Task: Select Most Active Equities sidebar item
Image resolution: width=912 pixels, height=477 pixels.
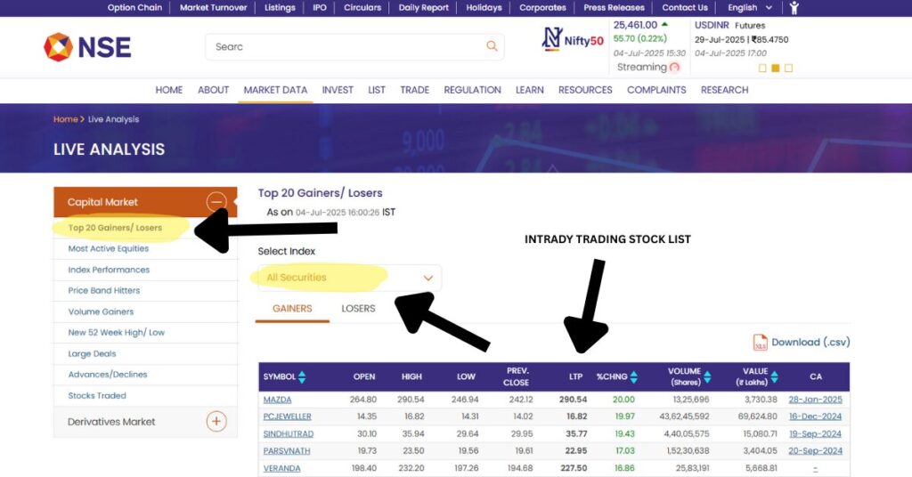Action: [x=108, y=248]
